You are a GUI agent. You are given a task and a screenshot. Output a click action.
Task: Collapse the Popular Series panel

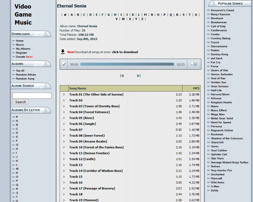[213, 3]
